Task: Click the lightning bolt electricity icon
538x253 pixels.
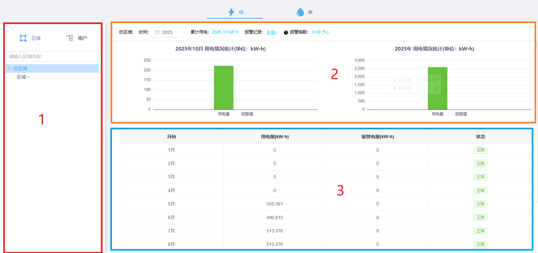Action: pos(231,12)
